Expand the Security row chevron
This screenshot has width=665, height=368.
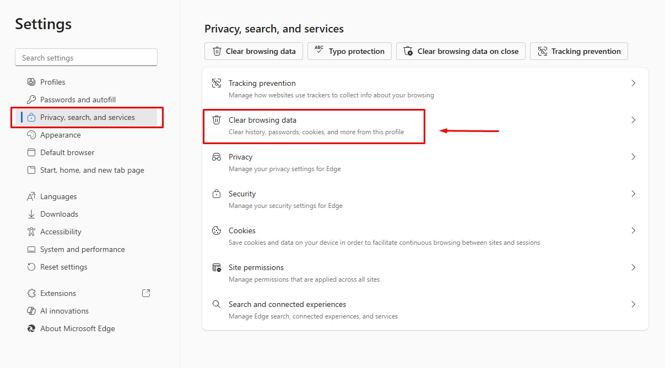(633, 194)
